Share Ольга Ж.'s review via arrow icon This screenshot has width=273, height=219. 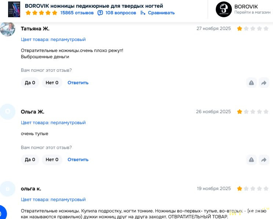pyautogui.click(x=264, y=160)
